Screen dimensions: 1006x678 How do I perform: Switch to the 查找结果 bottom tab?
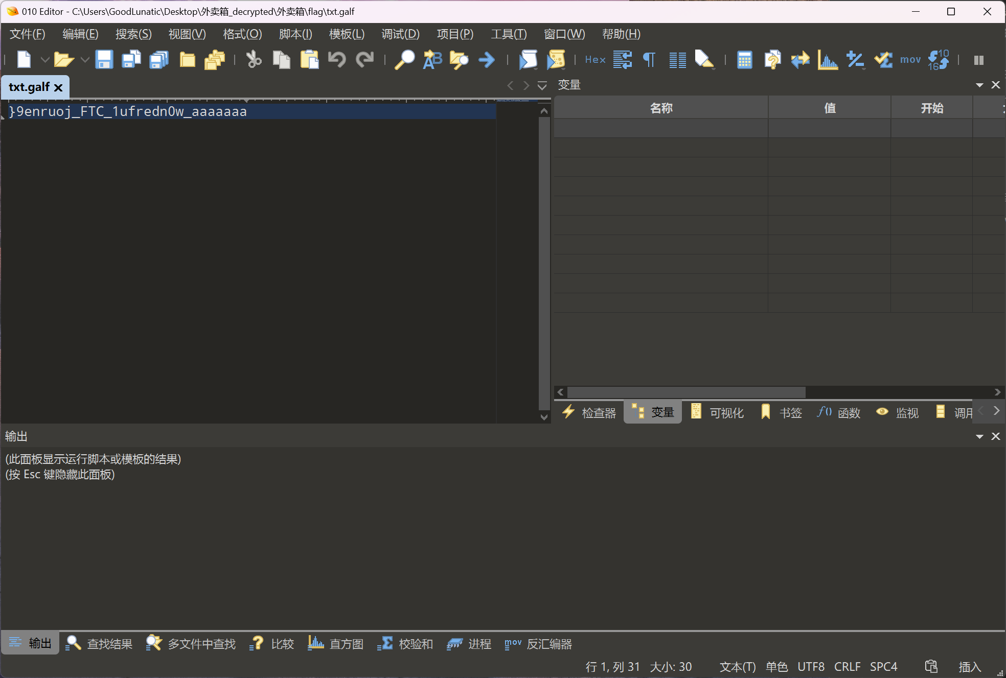(99, 644)
